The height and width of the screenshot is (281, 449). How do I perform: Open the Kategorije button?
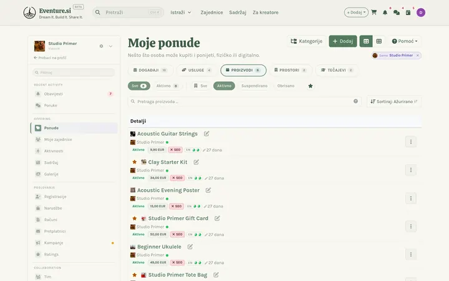coord(306,41)
